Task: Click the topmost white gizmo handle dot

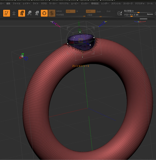Action: (80, 32)
